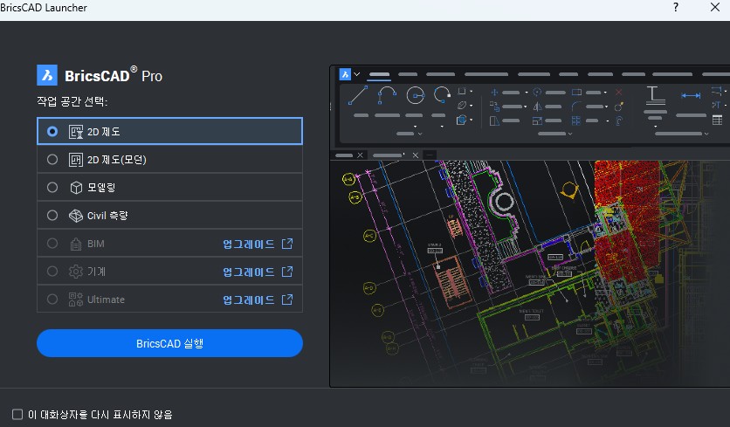730x427 pixels.
Task: Click the 기계 gear icon
Action: [76, 272]
